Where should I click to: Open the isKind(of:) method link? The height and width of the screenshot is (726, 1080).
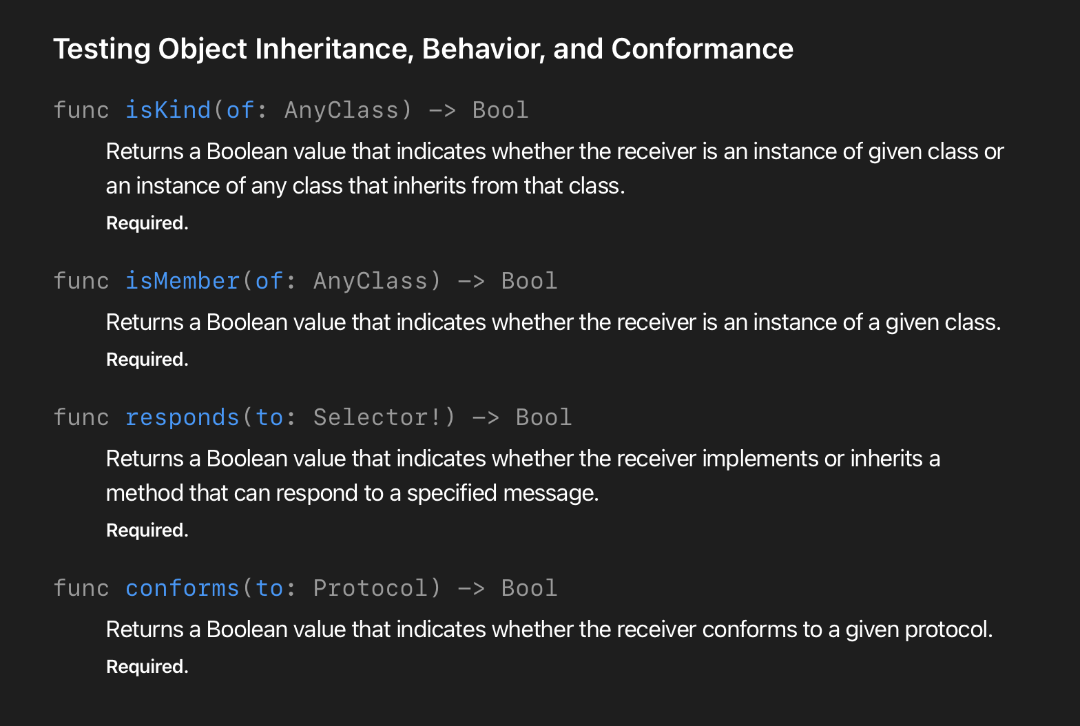(x=168, y=110)
